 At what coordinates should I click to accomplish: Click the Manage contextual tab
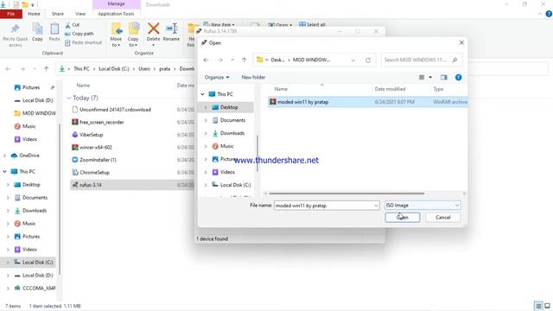117,3
